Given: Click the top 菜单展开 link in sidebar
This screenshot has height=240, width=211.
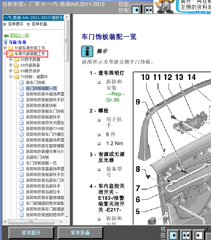Looking at the screenshot, I should tap(16, 24).
